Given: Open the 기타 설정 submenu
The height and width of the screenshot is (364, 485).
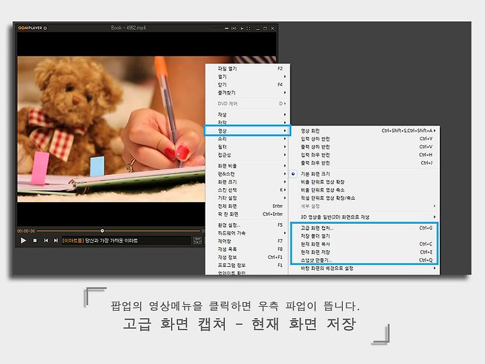Looking at the screenshot, I should (247, 198).
